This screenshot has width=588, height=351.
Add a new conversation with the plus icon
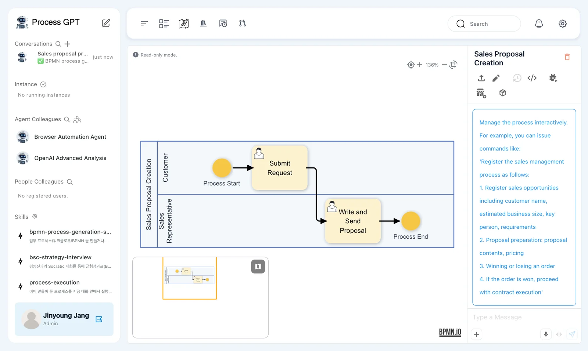coord(67,44)
